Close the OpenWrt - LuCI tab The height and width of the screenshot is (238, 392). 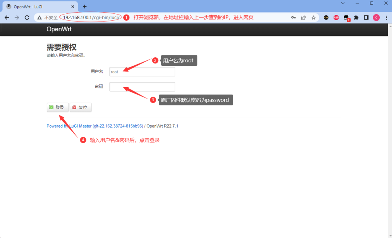coord(73,7)
